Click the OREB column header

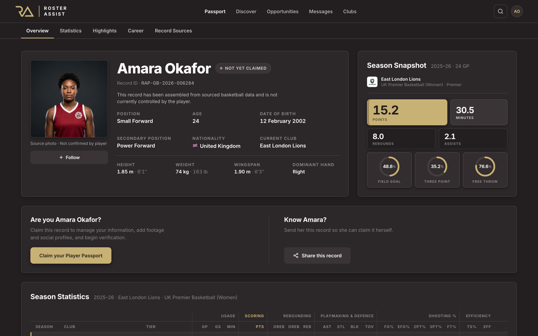click(x=279, y=327)
